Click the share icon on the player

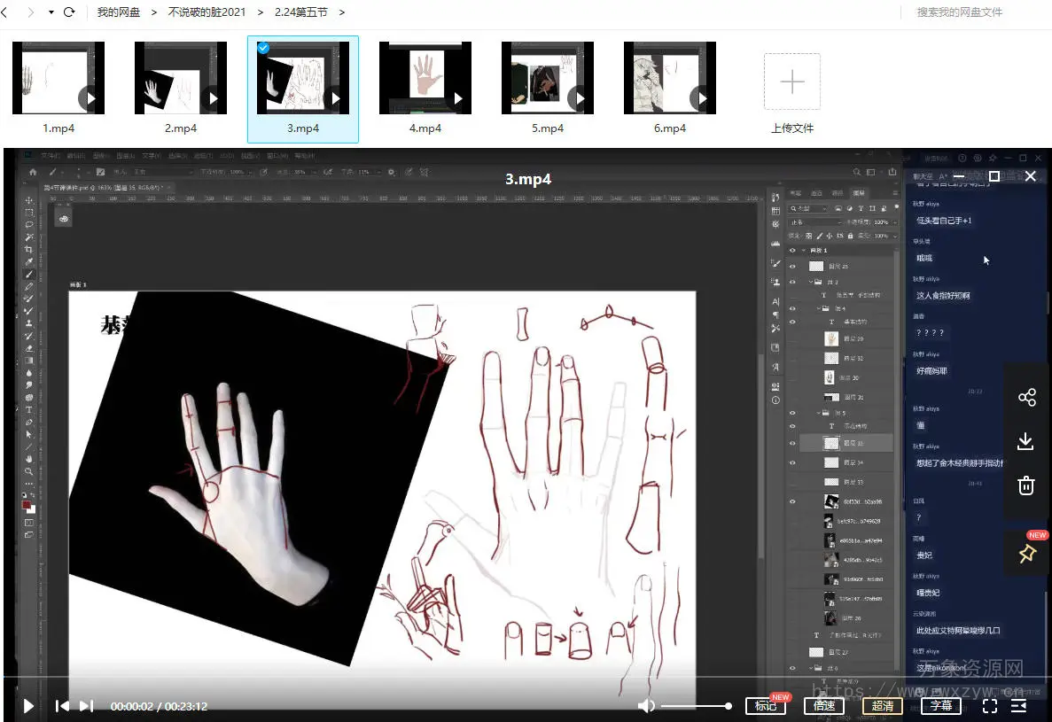[x=1026, y=397]
